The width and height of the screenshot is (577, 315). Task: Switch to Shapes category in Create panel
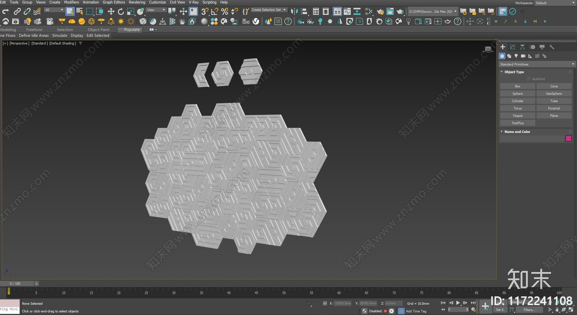pyautogui.click(x=509, y=56)
